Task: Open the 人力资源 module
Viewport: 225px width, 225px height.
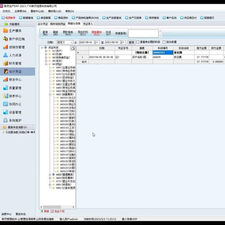Action: (15, 55)
